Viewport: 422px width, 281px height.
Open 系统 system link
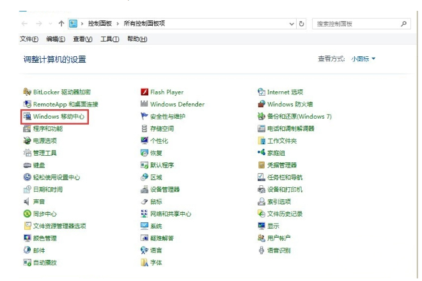[156, 226]
